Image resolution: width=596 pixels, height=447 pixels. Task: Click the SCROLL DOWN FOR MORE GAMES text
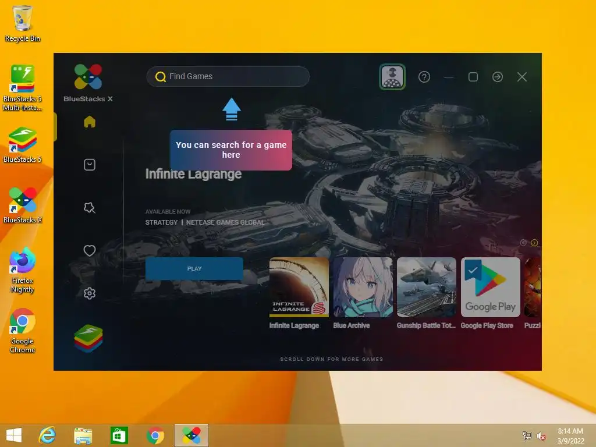[331, 359]
